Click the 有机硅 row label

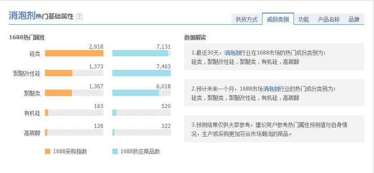click(x=32, y=113)
